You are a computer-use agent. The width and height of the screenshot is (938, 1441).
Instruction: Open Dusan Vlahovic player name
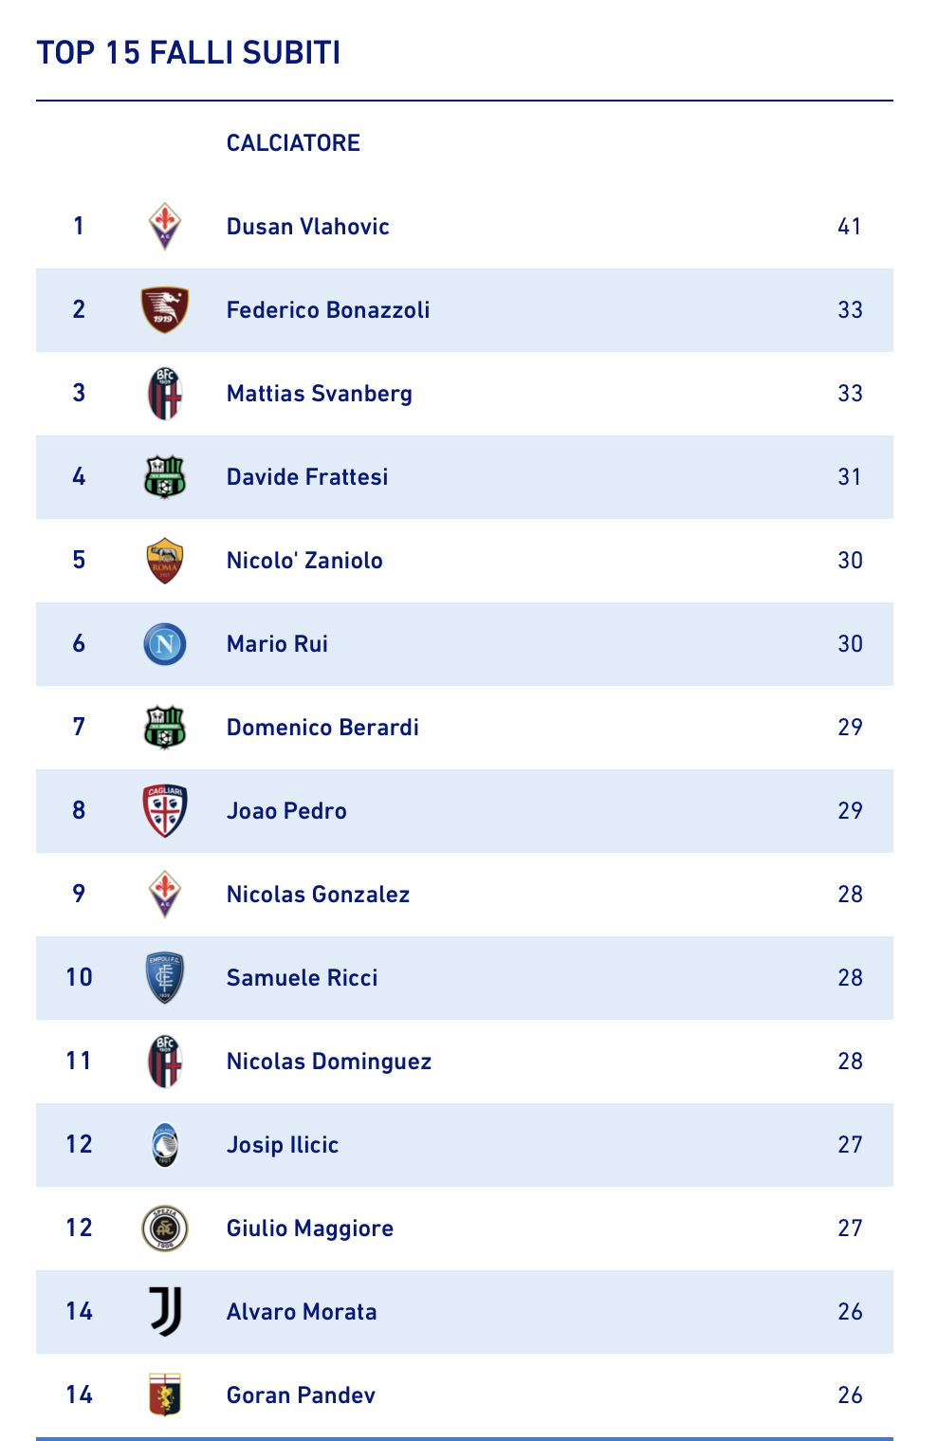click(x=308, y=227)
